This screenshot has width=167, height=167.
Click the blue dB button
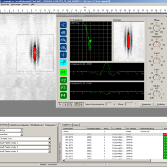click(x=63, y=33)
